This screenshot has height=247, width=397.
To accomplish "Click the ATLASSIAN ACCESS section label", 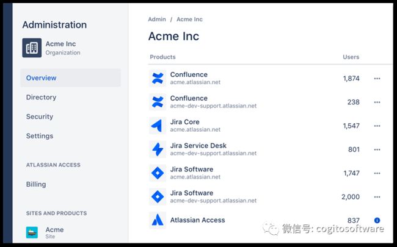I will click(x=53, y=165).
